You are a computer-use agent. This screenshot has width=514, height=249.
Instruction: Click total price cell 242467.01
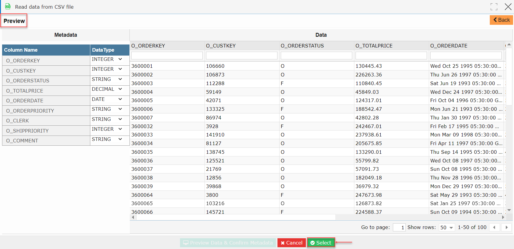point(369,126)
